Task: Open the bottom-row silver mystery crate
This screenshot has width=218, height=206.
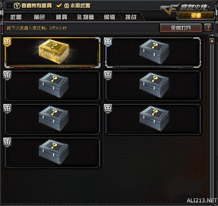Action: point(54,152)
